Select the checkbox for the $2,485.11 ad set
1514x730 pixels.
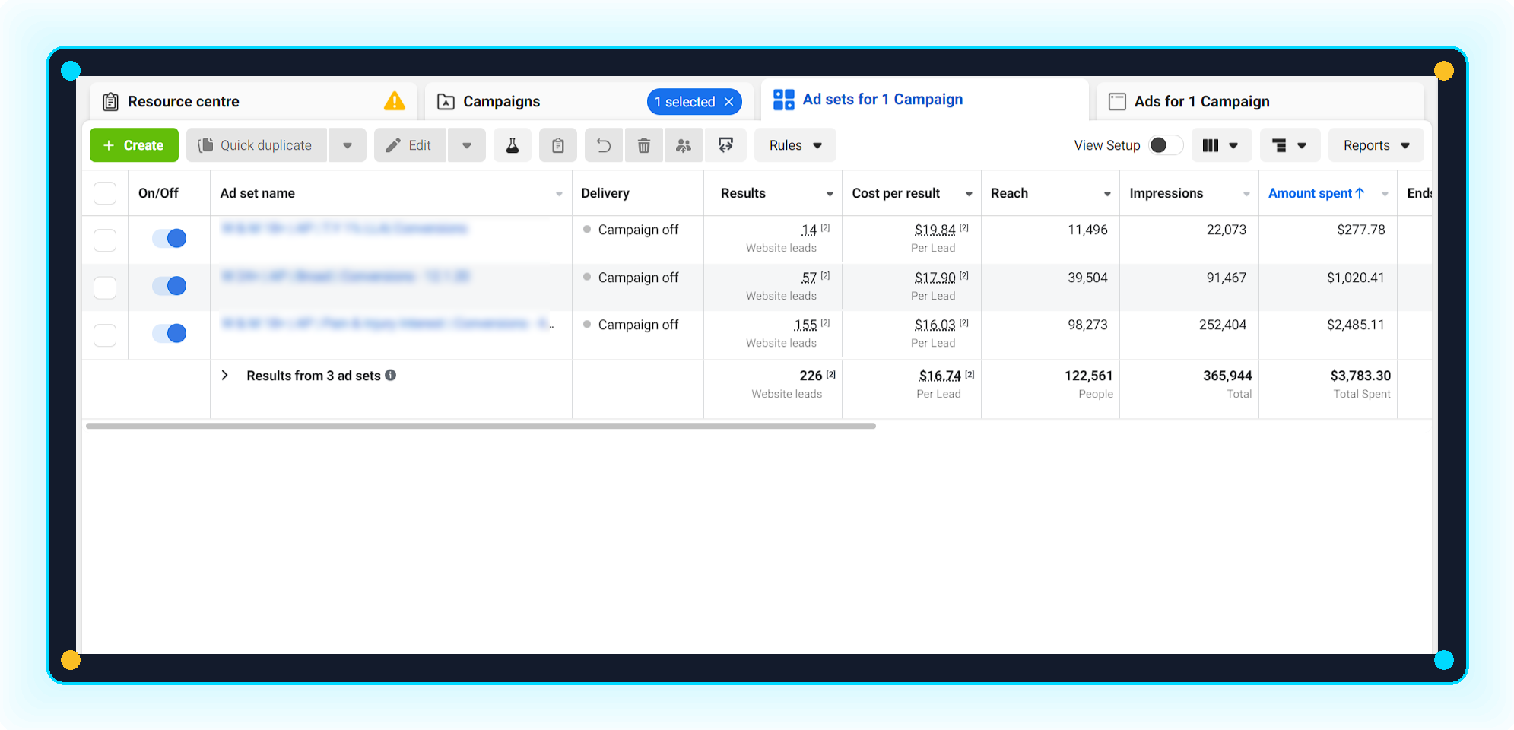[x=105, y=335]
